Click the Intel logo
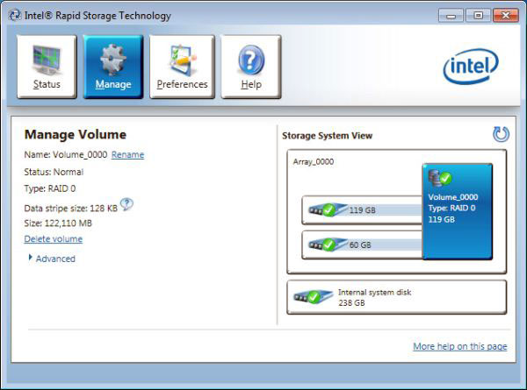 click(x=471, y=66)
